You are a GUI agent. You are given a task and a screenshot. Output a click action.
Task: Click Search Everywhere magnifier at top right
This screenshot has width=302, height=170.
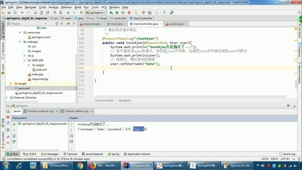299,13
